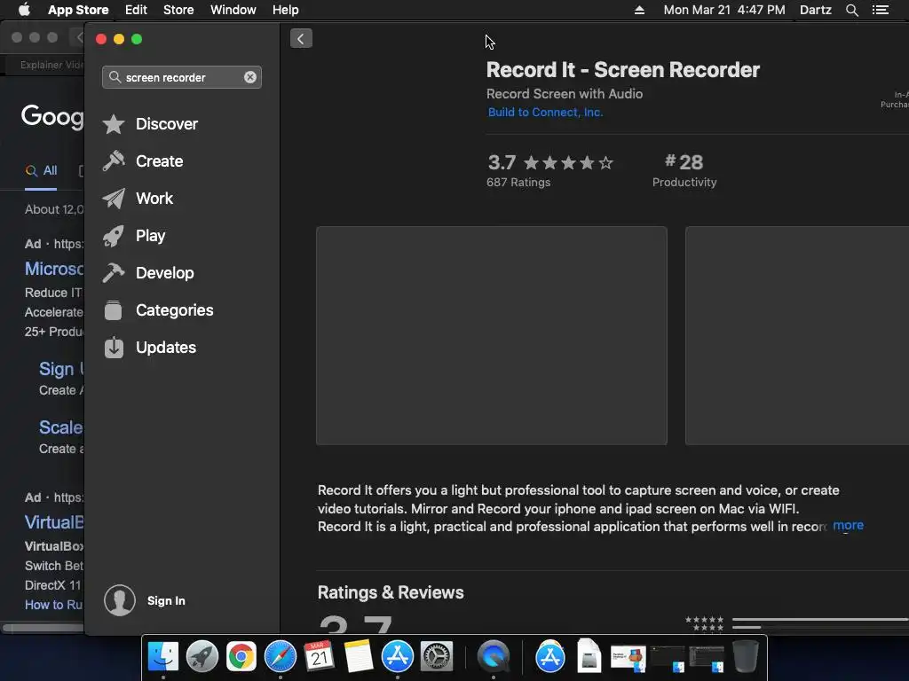Click the date and time in menu bar
This screenshot has width=909, height=681.
pyautogui.click(x=724, y=10)
